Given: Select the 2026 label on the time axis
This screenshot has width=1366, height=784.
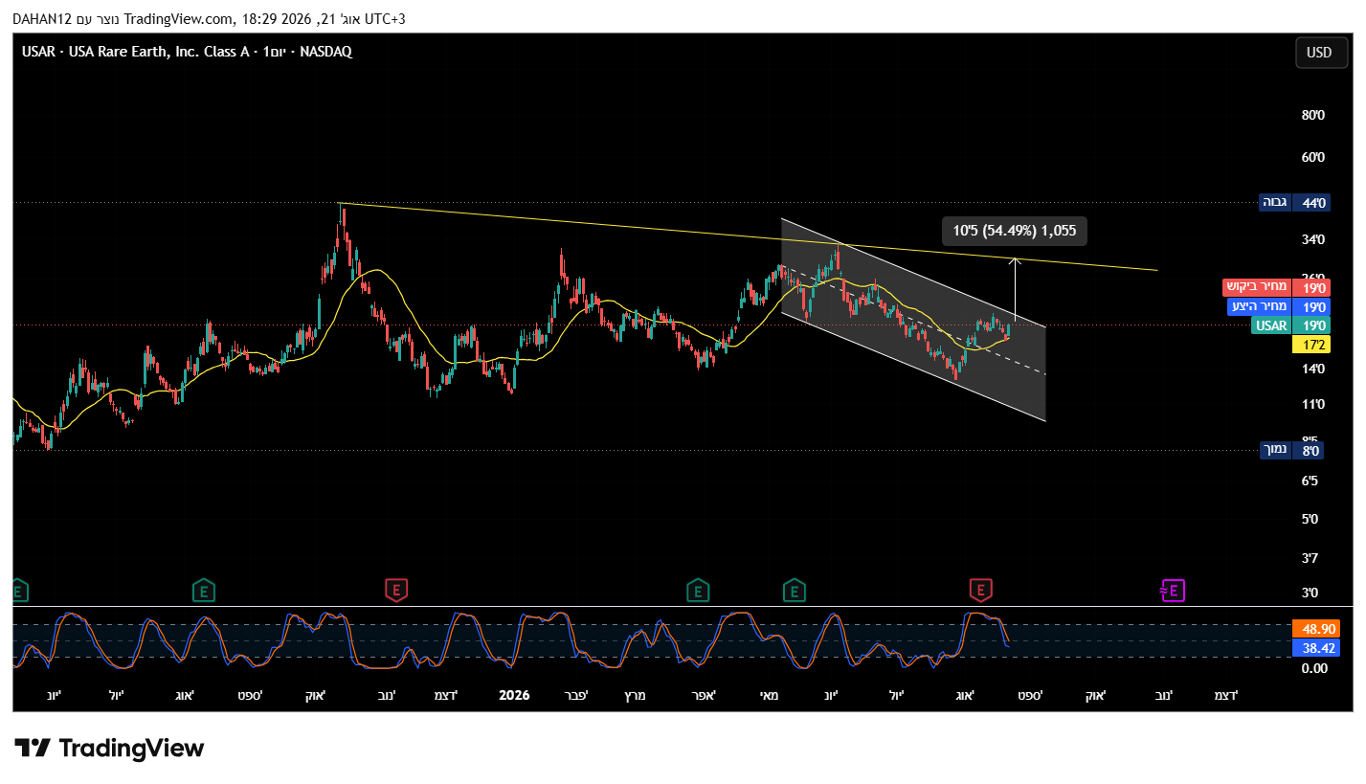Looking at the screenshot, I should [514, 695].
